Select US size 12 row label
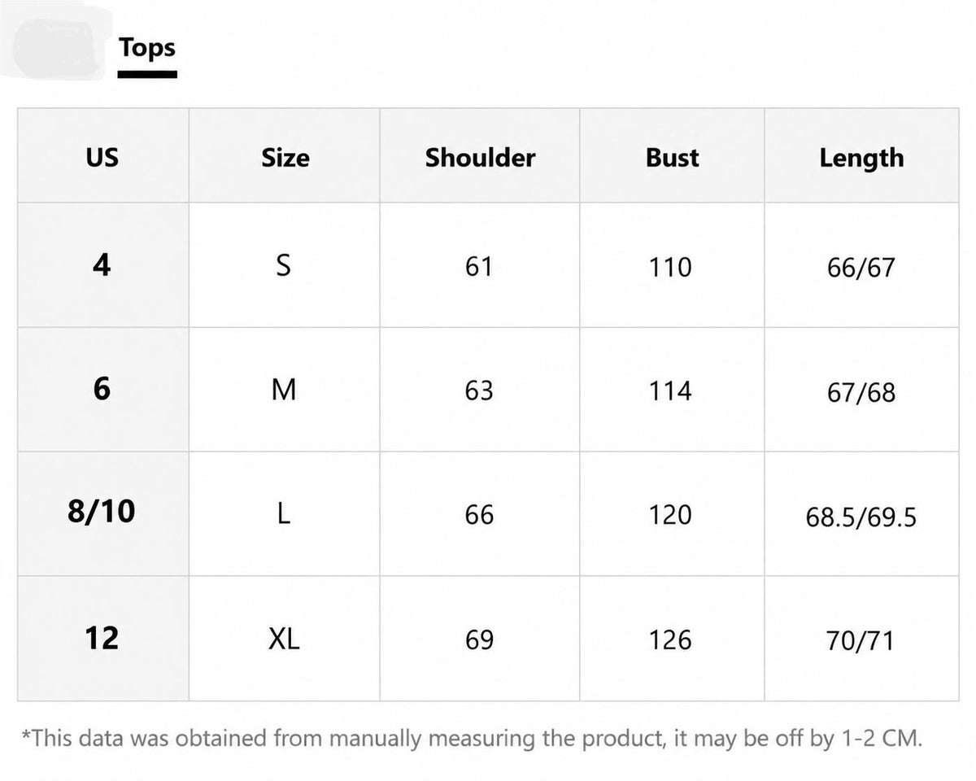The image size is (976, 781). point(102,639)
